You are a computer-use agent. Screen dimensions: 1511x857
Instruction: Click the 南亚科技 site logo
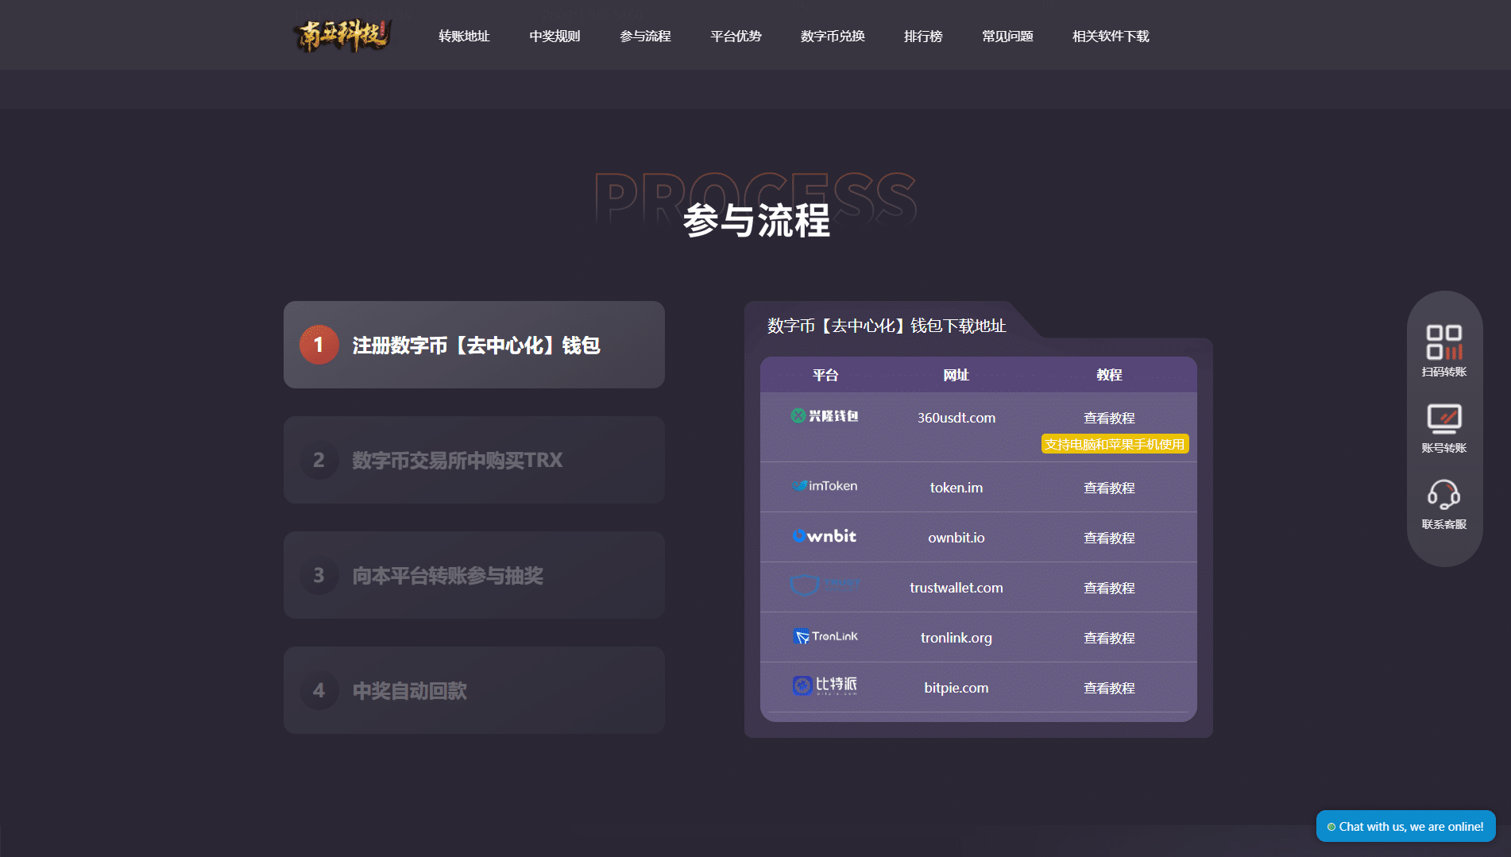(x=342, y=35)
